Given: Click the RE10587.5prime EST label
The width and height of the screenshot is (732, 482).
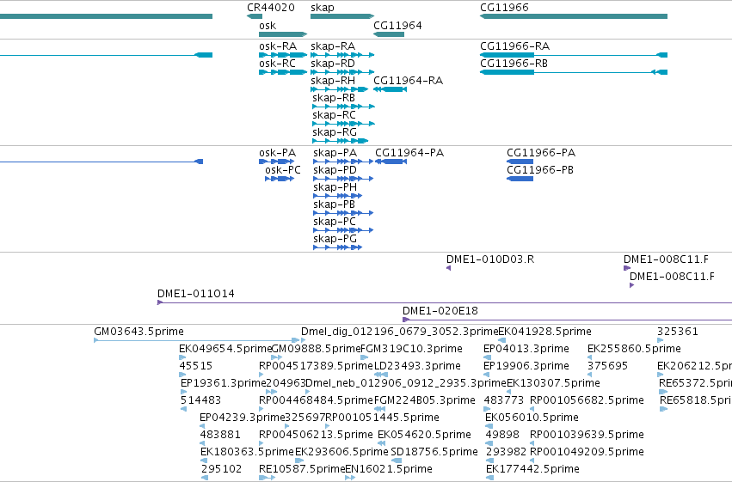Looking at the screenshot, I should (x=302, y=469).
